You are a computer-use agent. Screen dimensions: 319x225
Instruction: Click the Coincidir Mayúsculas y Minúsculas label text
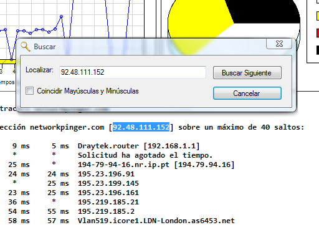click(x=88, y=91)
